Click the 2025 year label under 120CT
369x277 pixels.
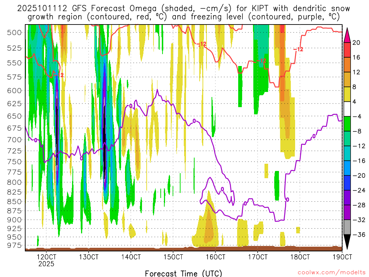(46, 264)
